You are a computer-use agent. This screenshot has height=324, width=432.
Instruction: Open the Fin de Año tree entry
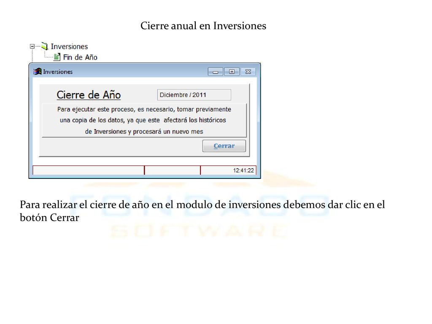coord(80,57)
